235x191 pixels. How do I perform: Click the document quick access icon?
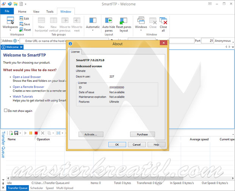point(21,4)
